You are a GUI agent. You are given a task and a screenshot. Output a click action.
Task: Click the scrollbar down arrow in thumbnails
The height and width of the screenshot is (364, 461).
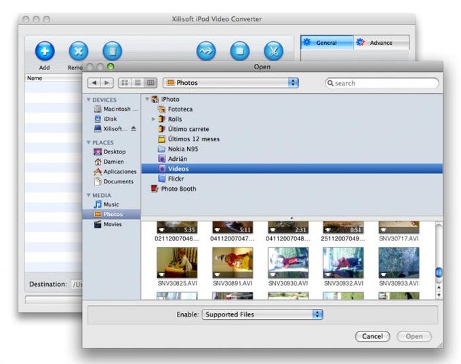click(x=439, y=295)
